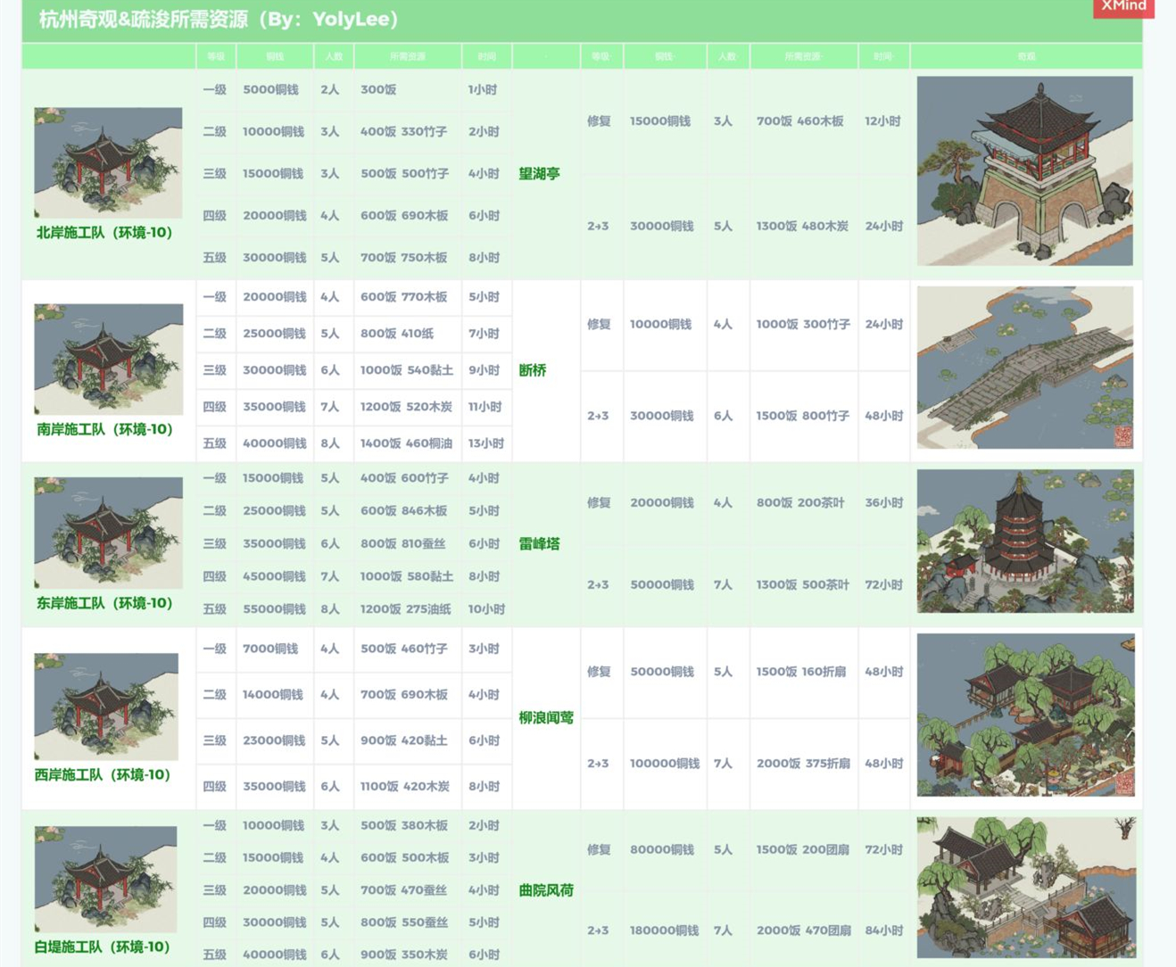Select the cell 1300饭 500茶叶
This screenshot has height=967, width=1176.
pyautogui.click(x=803, y=584)
